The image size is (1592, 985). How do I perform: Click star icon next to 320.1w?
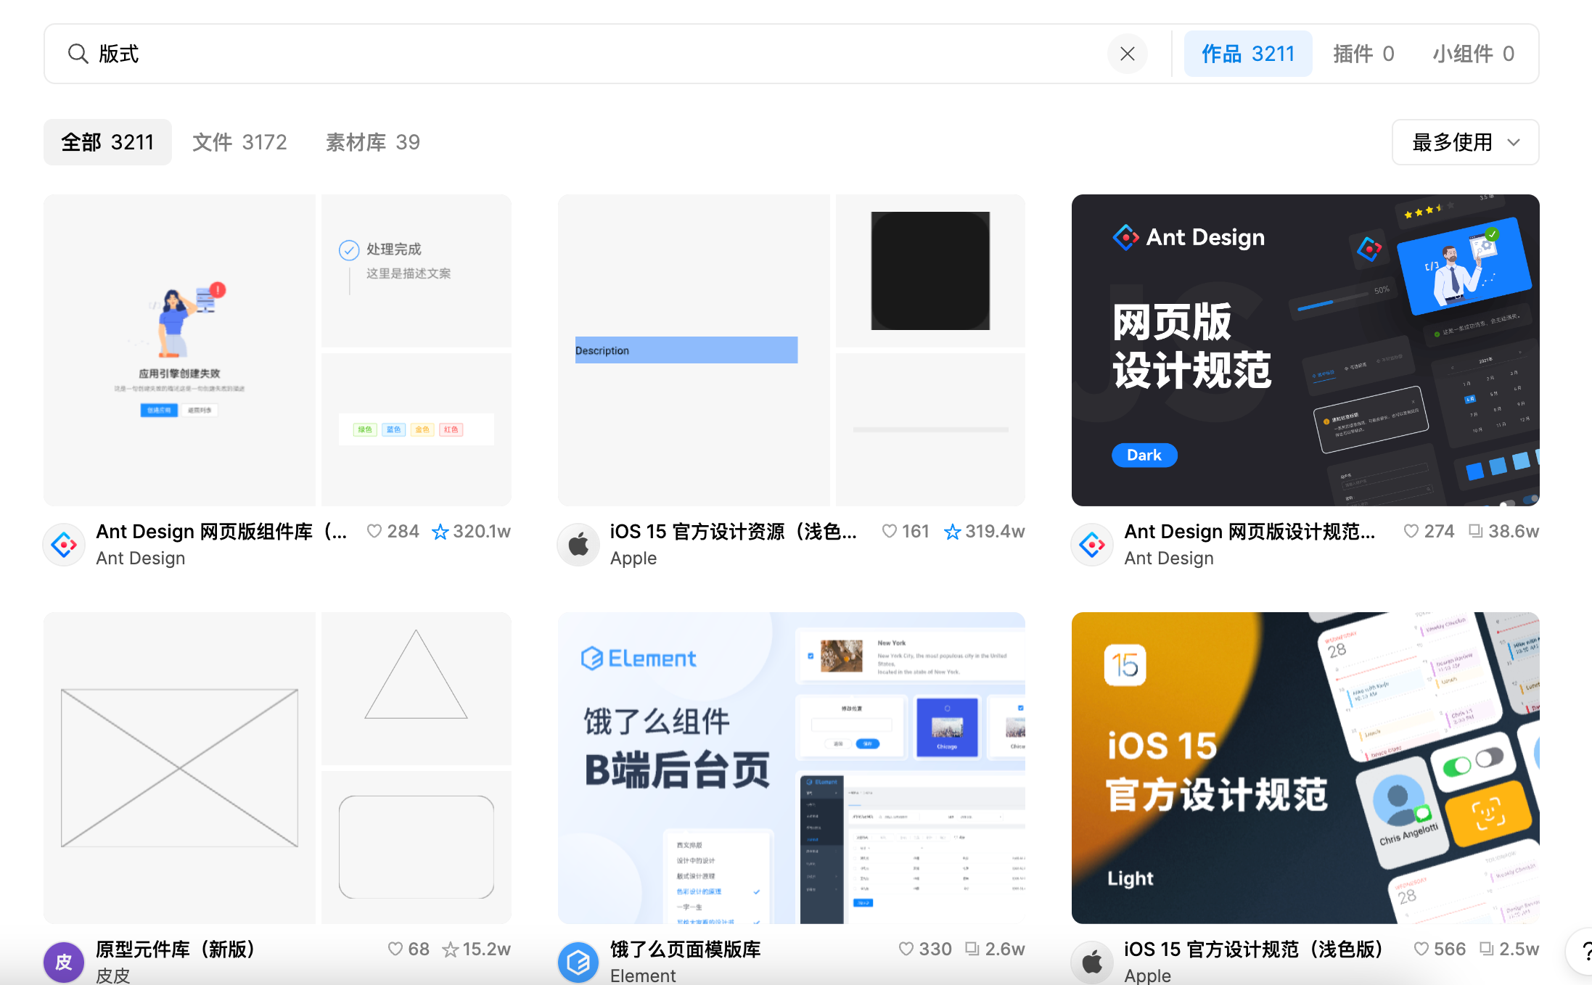pos(440,532)
